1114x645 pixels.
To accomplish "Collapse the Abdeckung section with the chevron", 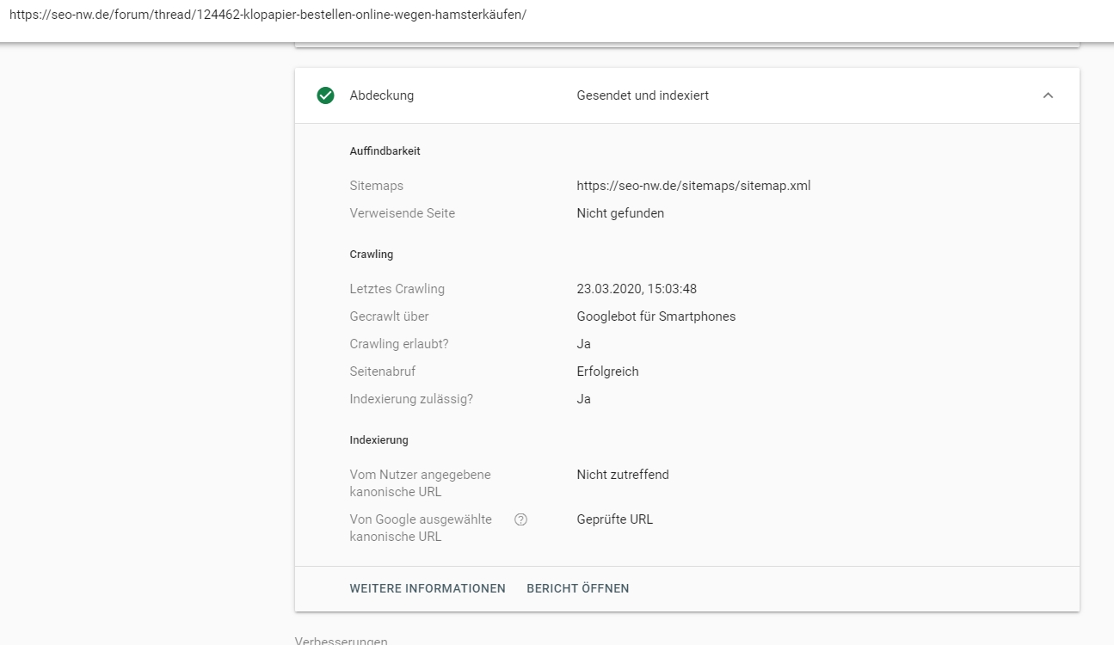I will pyautogui.click(x=1048, y=95).
